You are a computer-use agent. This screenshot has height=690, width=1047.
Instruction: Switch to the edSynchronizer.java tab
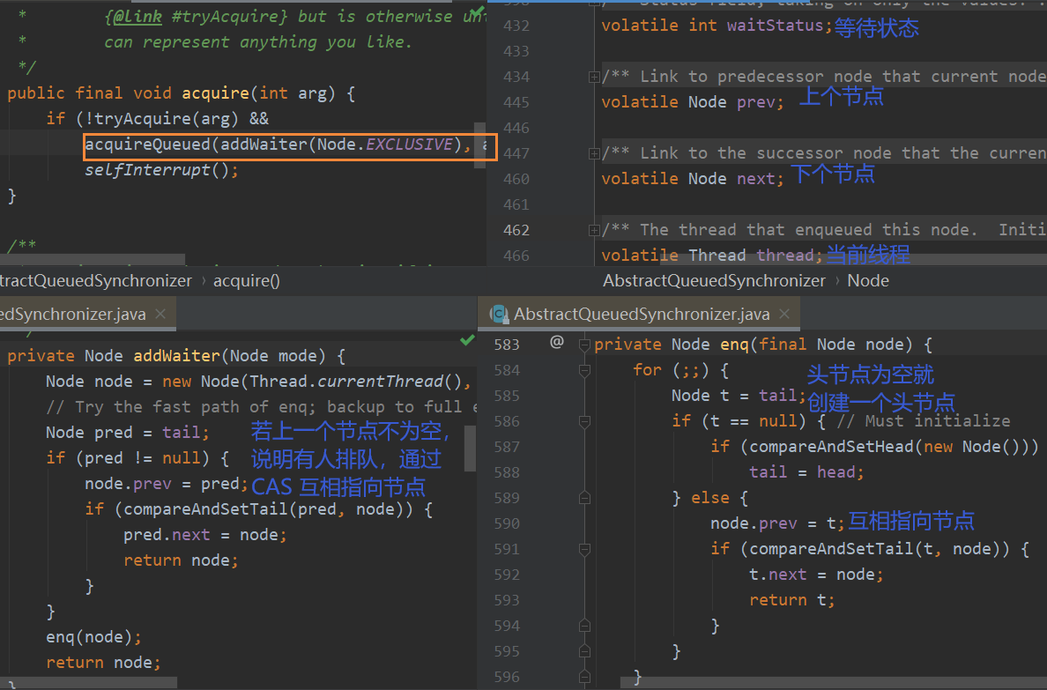click(86, 314)
